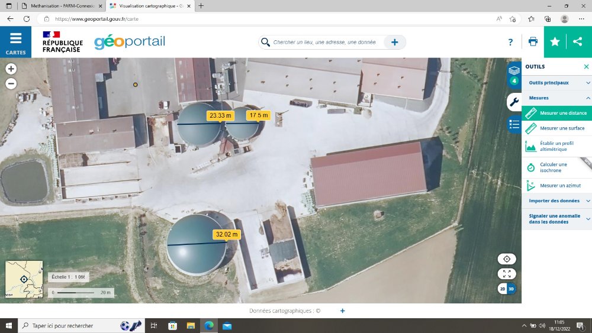Click the print map icon
Screen dimensions: 592x333
(x=533, y=42)
